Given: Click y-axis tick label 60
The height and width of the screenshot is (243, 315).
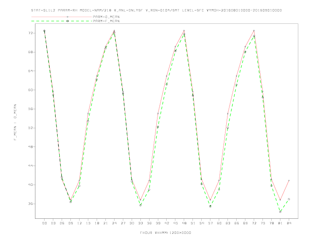Looking at the screenshot, I should (30, 90).
